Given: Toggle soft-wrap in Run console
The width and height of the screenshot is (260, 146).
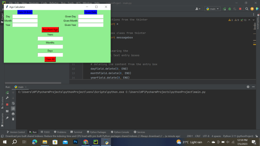Looking at the screenshot, I should coord(13,104).
